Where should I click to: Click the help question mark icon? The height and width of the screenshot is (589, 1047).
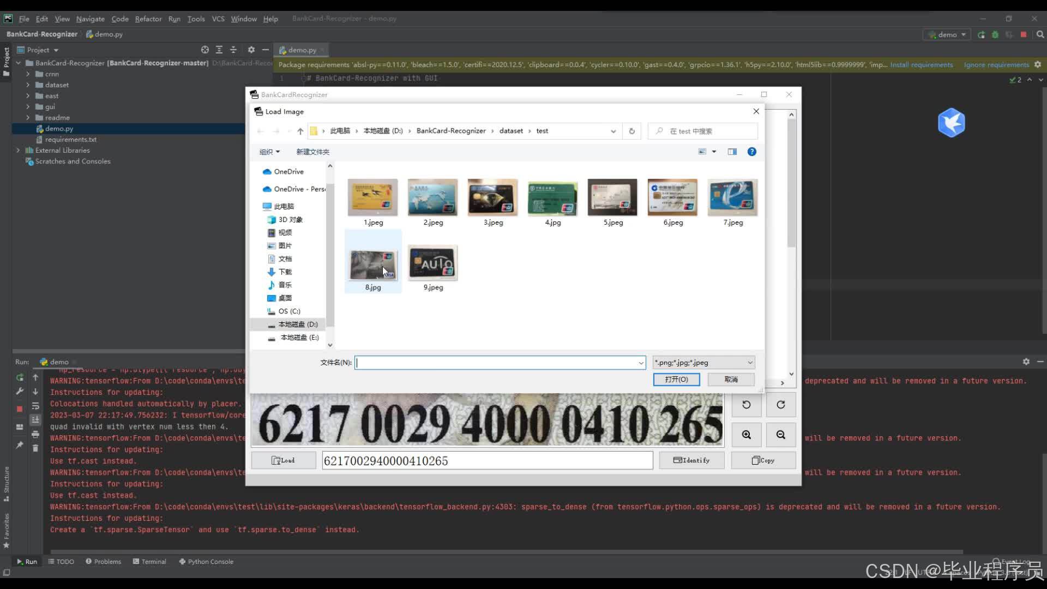point(751,152)
